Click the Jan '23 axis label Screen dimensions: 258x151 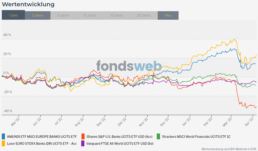click(x=186, y=122)
